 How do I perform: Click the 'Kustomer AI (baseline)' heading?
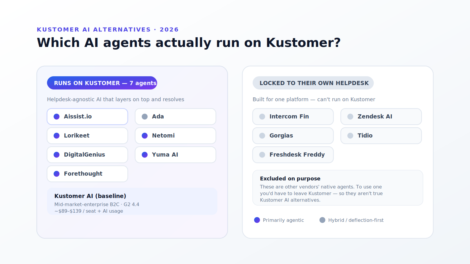pos(90,196)
